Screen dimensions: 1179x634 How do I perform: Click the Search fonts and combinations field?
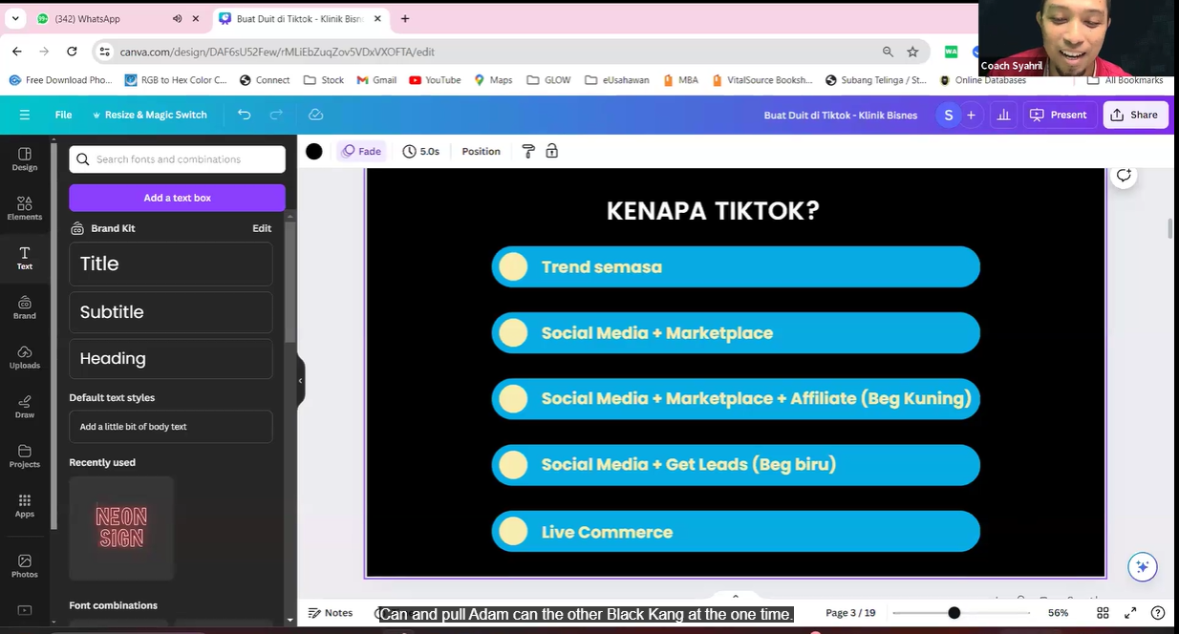[x=177, y=159]
